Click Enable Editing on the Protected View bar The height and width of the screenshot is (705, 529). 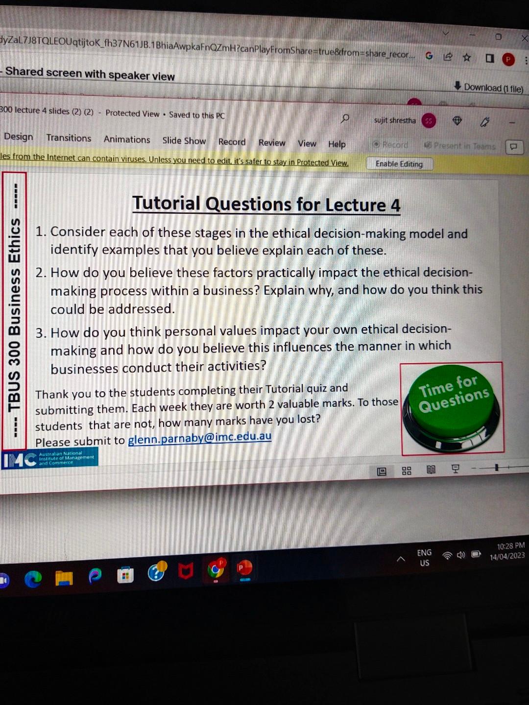tap(399, 164)
